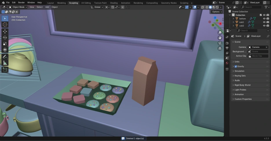Open the Render properties tab

point(227,43)
